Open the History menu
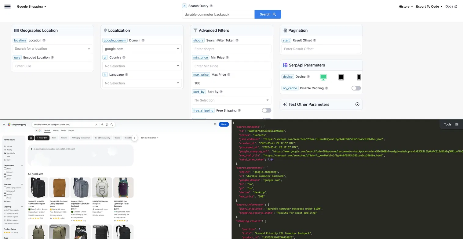The image size is (463, 239). click(406, 6)
